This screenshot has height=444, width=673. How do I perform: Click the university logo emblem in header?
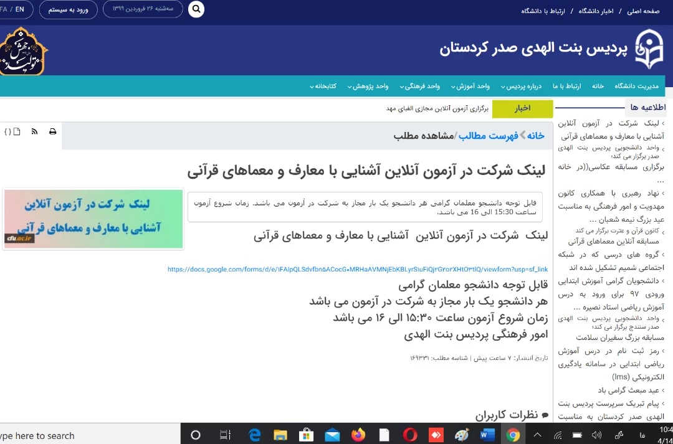point(649,50)
